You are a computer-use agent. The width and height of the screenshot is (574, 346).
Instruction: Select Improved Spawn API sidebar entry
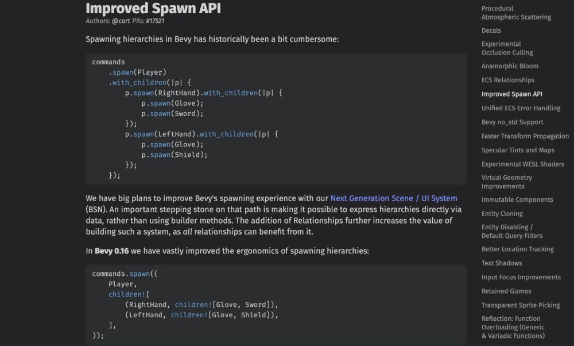pyautogui.click(x=512, y=94)
